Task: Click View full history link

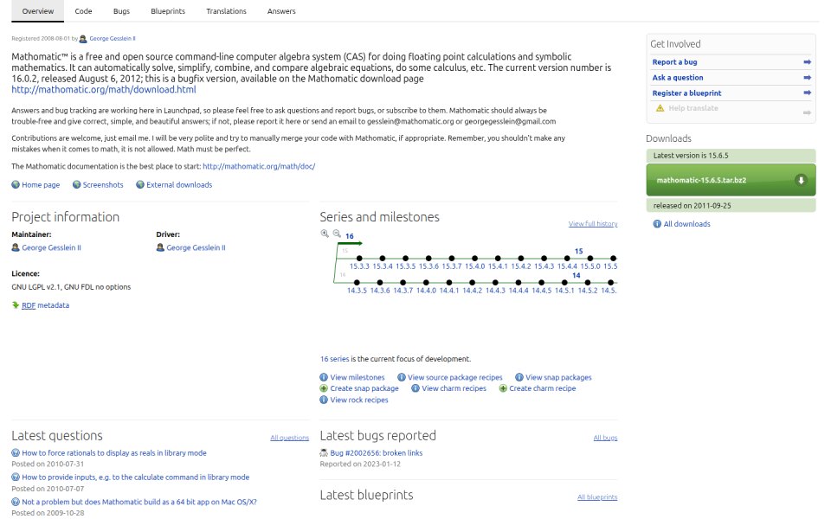Action: 593,224
